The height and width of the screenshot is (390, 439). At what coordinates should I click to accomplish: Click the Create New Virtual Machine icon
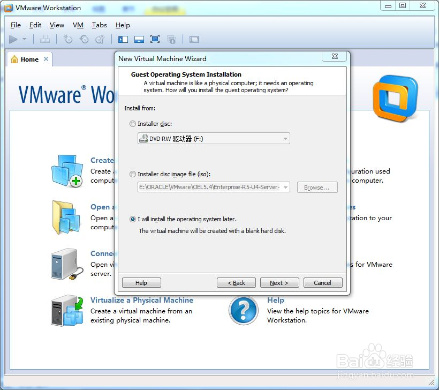[67, 171]
